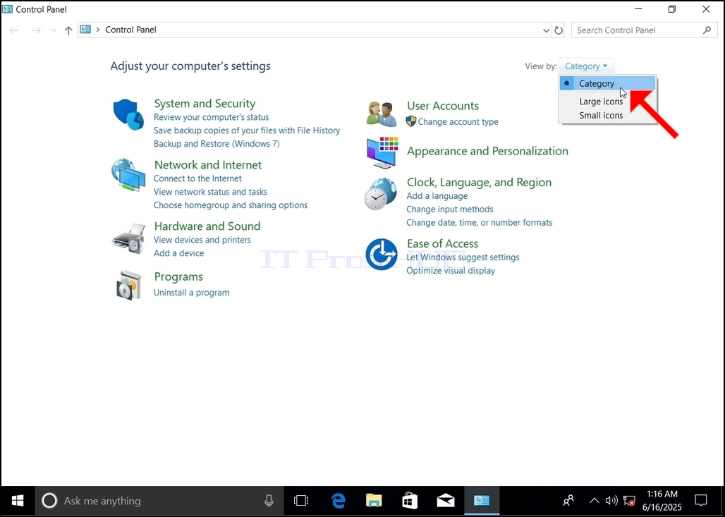
Task: Click Add a device link
Action: click(179, 253)
